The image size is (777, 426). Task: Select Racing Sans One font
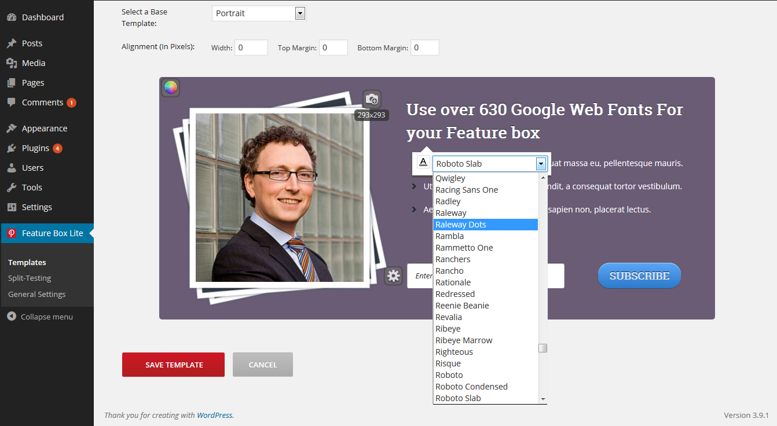point(486,190)
